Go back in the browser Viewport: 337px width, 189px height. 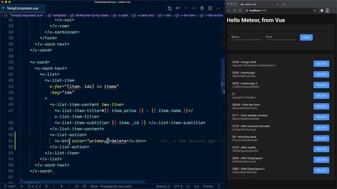click(229, 10)
